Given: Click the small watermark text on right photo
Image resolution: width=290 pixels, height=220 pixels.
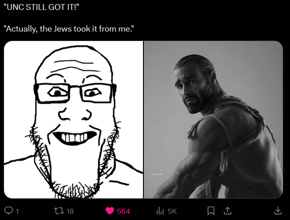Looking at the screenshot, I should [157, 174].
